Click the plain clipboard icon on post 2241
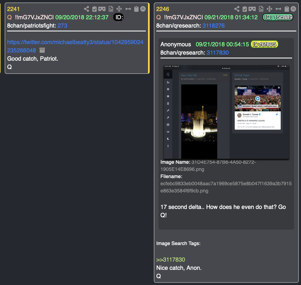The image size is (301, 285). [x=136, y=9]
